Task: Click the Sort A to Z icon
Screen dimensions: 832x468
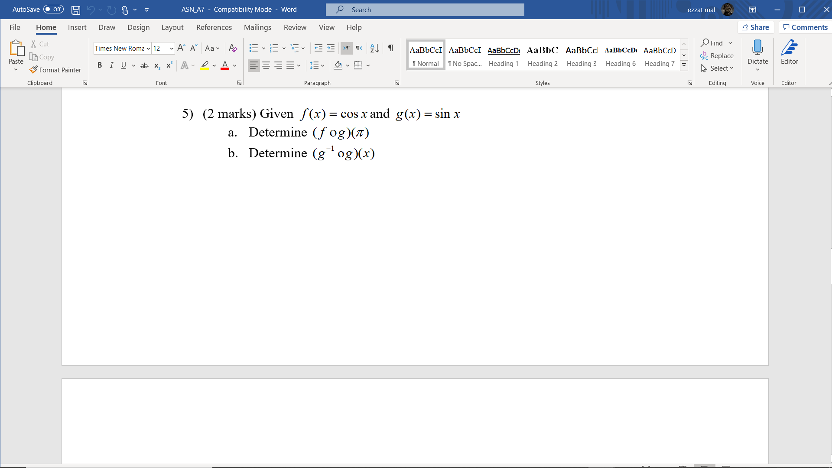Action: [x=375, y=48]
